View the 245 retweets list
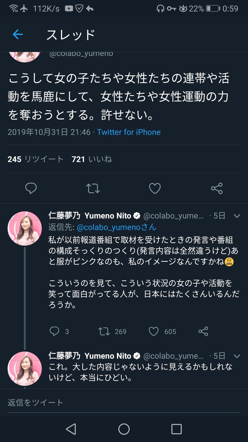The height and width of the screenshot is (442, 248). point(35,159)
